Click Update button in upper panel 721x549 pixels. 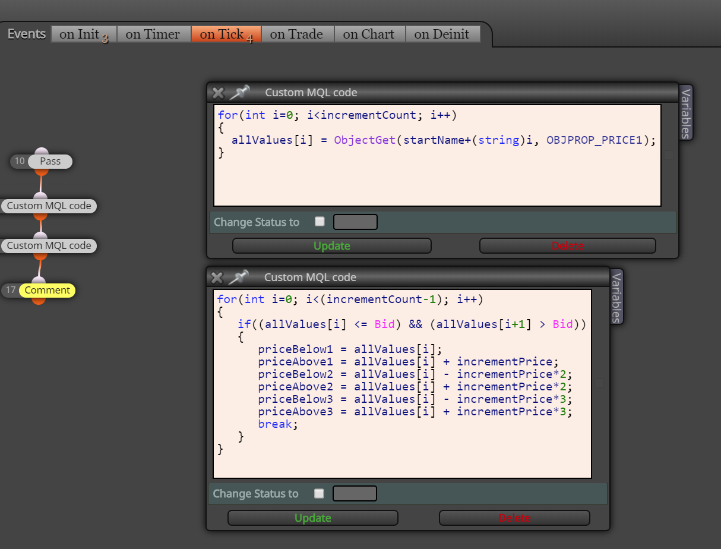point(331,246)
